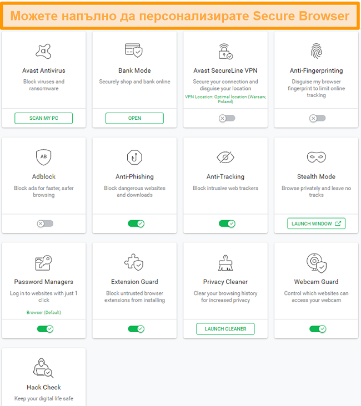Image resolution: width=361 pixels, height=406 pixels.
Task: Click 'Block dangerous websites and downloads' text
Action: [x=134, y=191]
